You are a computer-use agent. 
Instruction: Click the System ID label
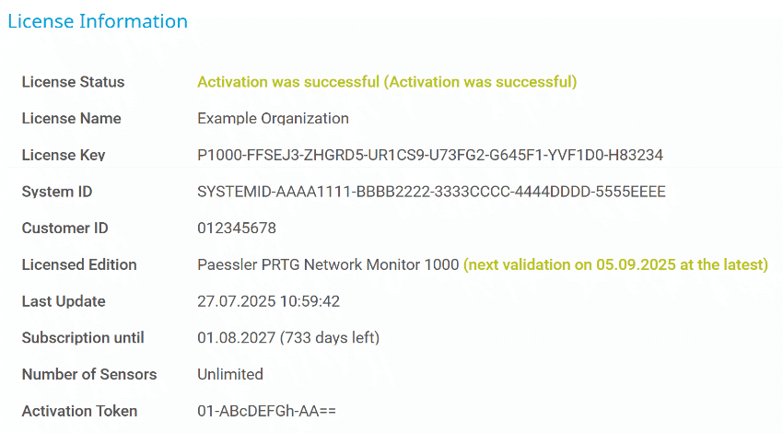57,192
